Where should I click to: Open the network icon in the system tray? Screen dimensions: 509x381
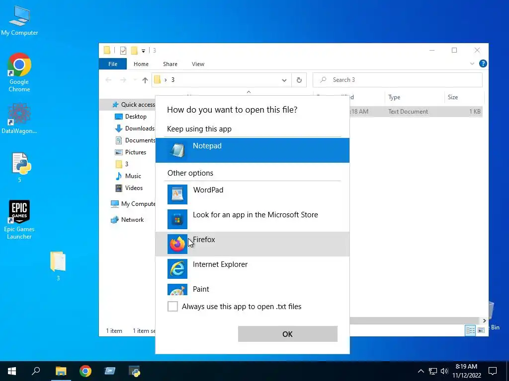(x=433, y=371)
